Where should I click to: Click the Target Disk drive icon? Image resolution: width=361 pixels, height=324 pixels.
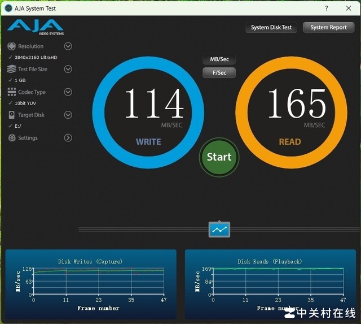(11, 115)
